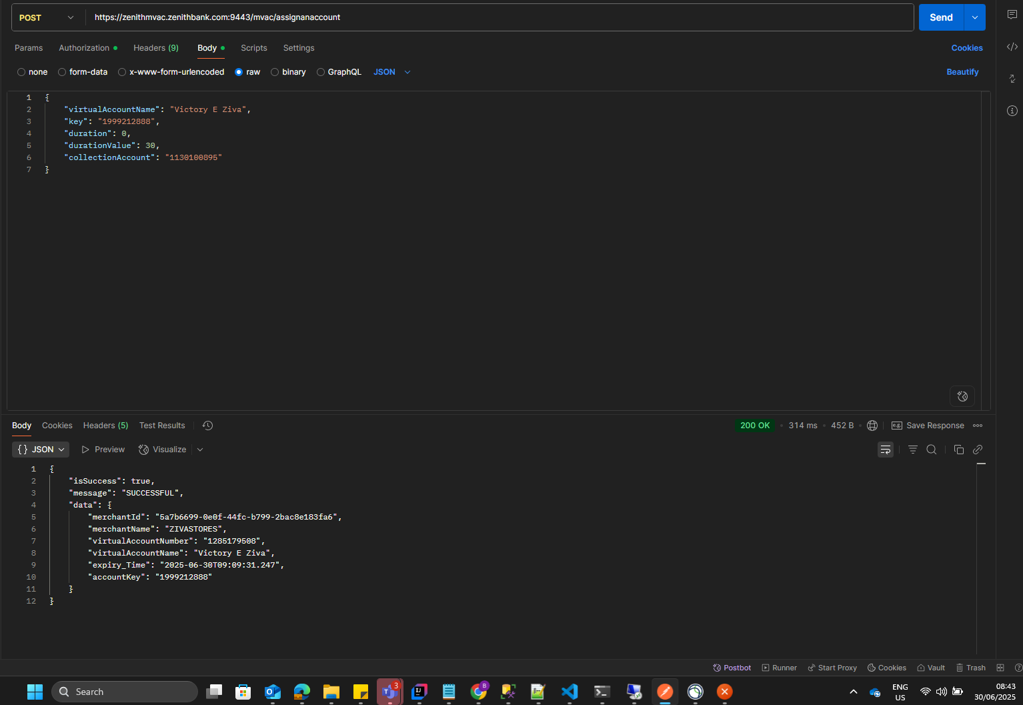The height and width of the screenshot is (705, 1023).
Task: Open request info icon in sidebar
Action: click(x=1012, y=111)
